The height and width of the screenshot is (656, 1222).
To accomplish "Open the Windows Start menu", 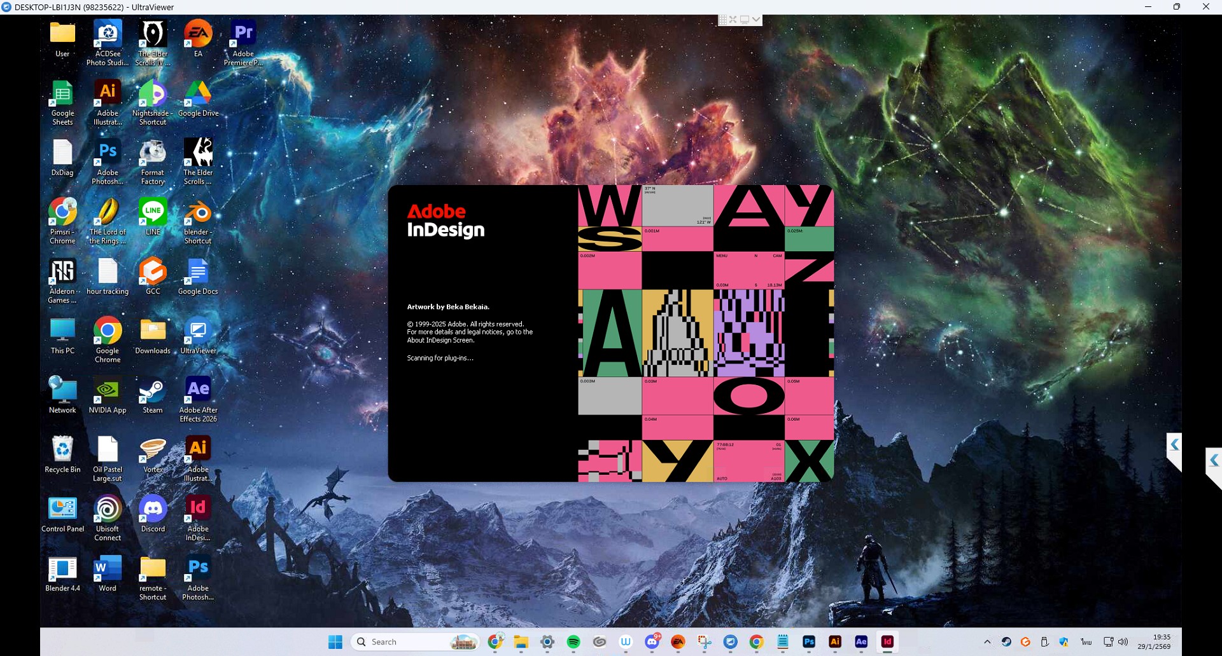I will pos(335,642).
